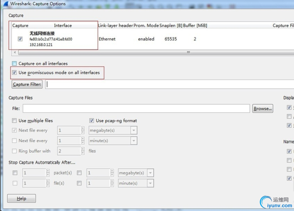Image resolution: width=294 pixels, height=211 pixels.
Task: Click the Link-layer header column header
Action: pos(115,26)
